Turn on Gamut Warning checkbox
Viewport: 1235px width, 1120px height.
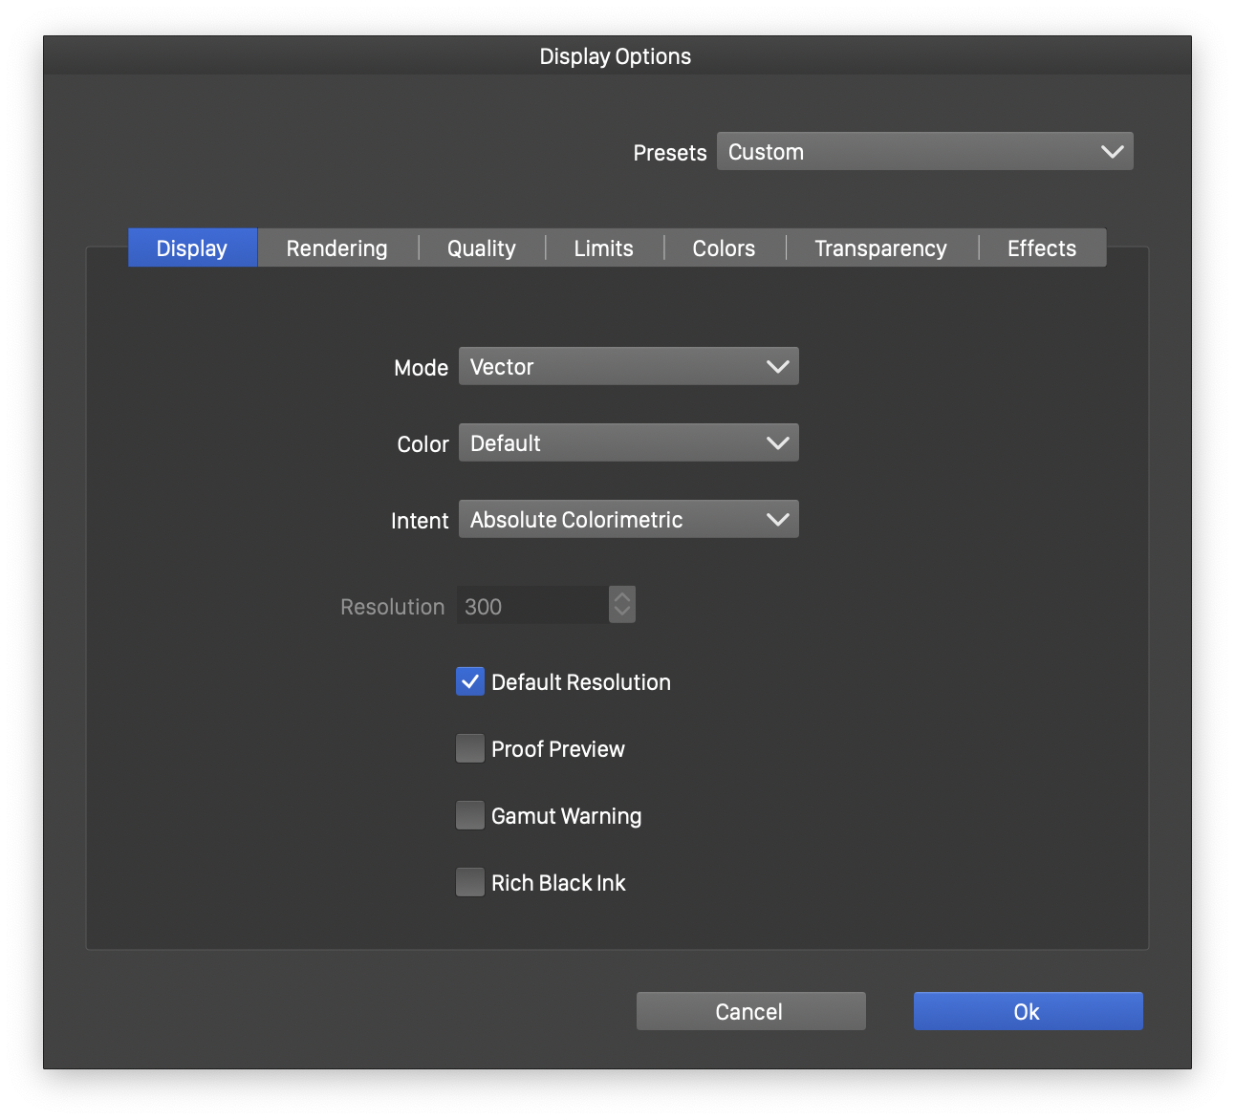coord(470,815)
